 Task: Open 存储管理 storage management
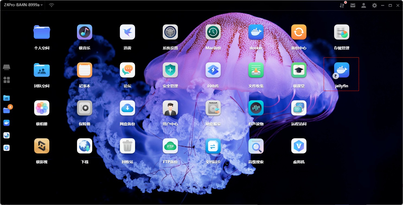click(x=342, y=32)
